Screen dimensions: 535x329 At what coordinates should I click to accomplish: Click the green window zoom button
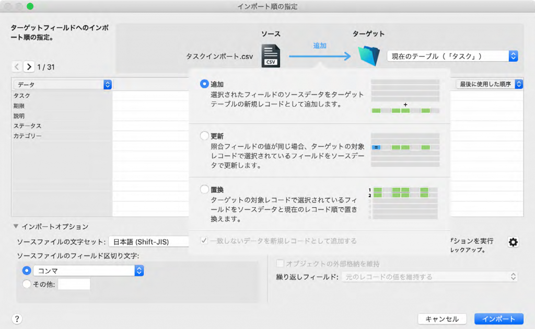(x=30, y=6)
